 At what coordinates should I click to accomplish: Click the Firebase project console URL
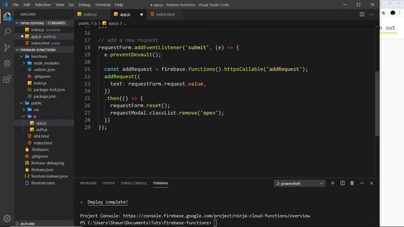[x=217, y=216]
